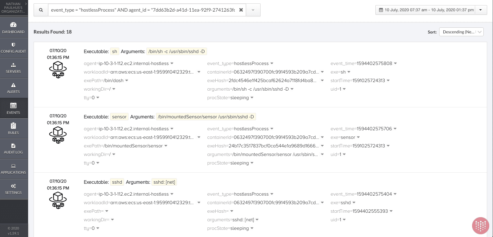This screenshot has height=237, width=493.
Task: Expand the exePath=/bin/dash field menu
Action: [x=127, y=81]
